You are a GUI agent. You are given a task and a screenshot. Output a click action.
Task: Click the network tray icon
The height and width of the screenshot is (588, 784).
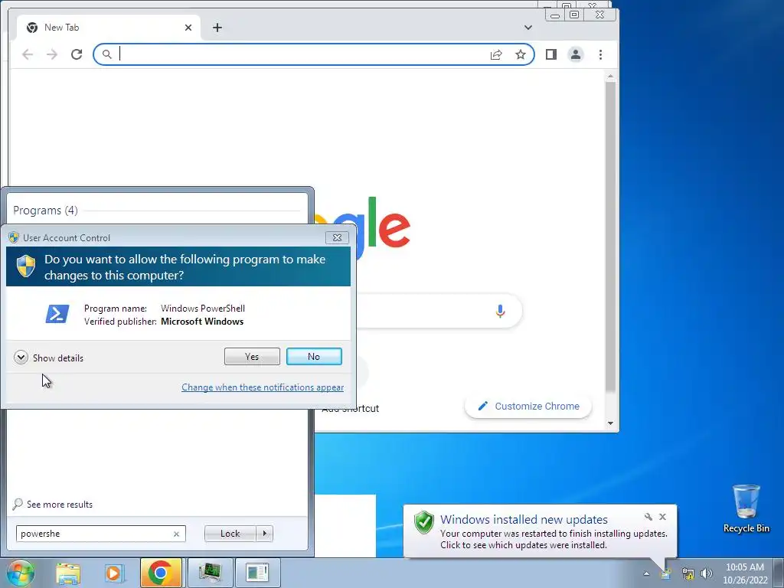[688, 573]
